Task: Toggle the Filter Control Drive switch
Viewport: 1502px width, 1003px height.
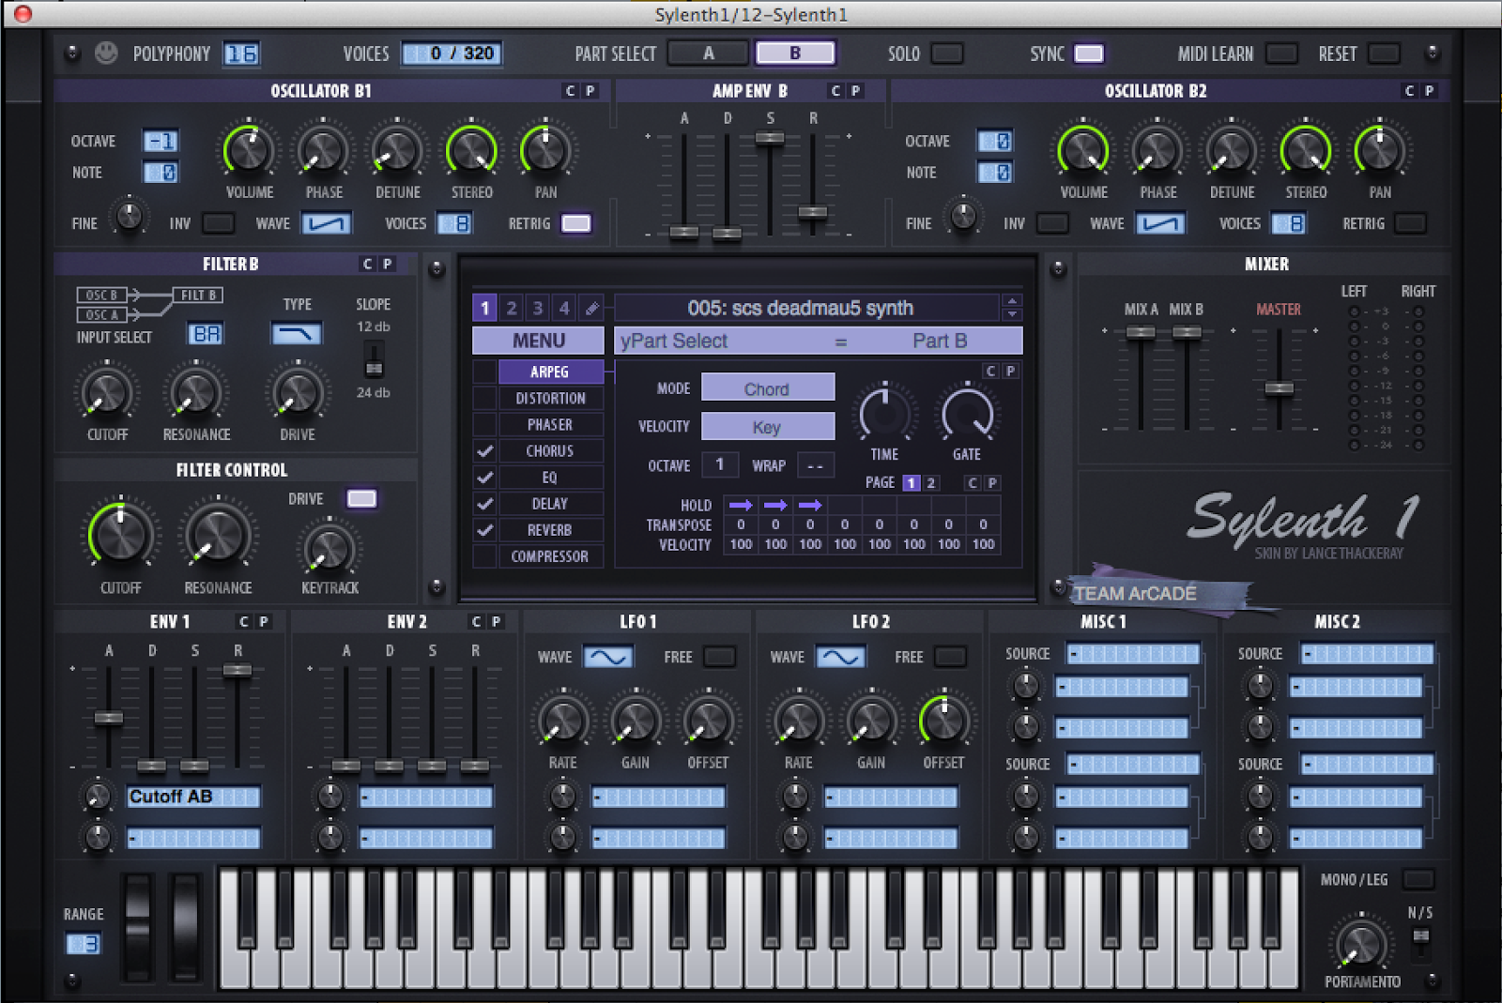Action: click(361, 498)
